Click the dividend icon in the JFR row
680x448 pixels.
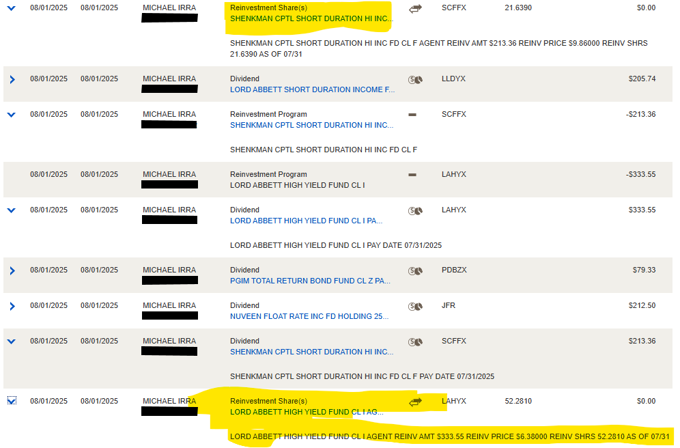click(415, 307)
